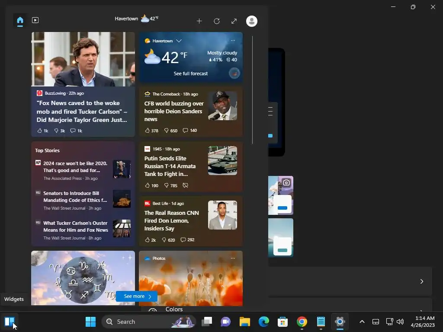443x332 pixels.
Task: Open Photos card more options
Action: pos(233,259)
